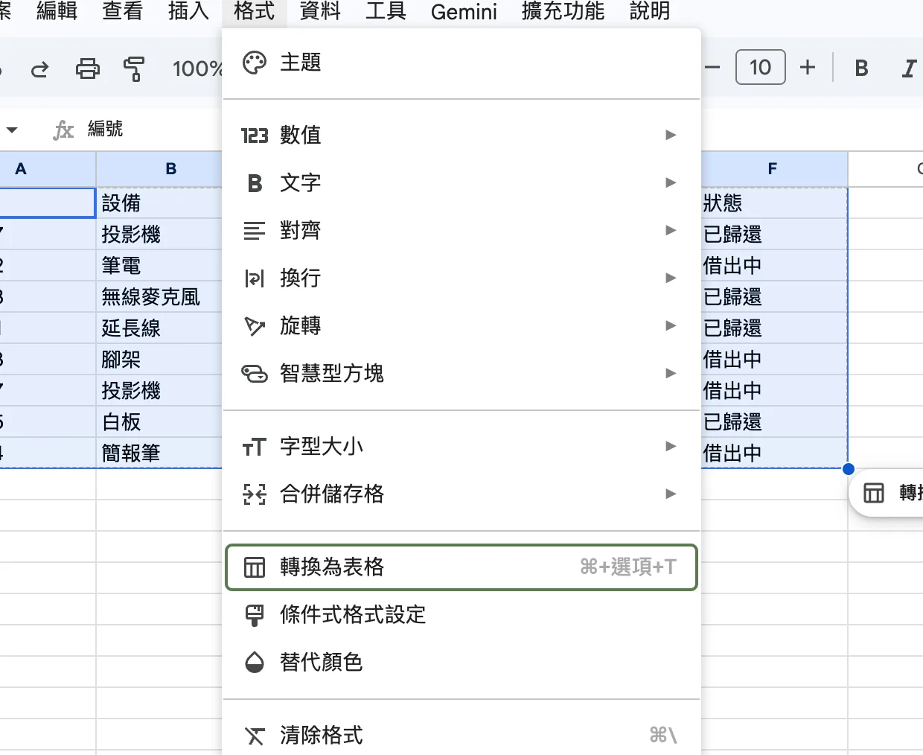Choose 主題 from the format menu

(461, 63)
